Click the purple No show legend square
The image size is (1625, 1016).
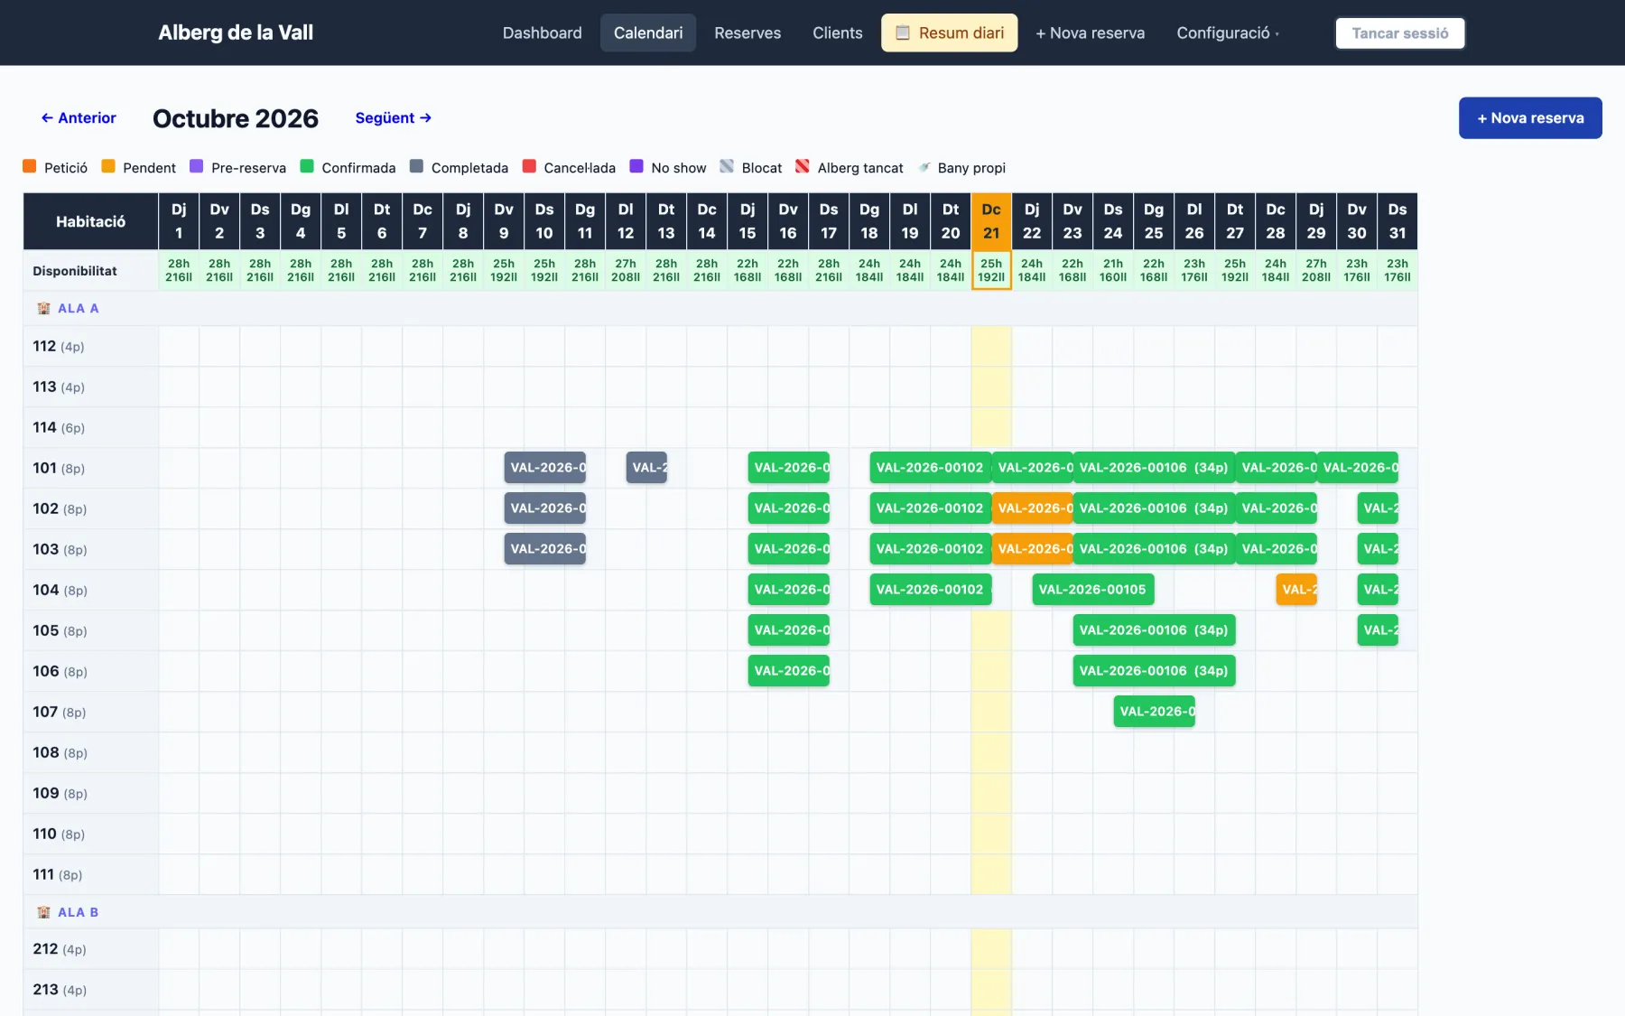click(636, 166)
